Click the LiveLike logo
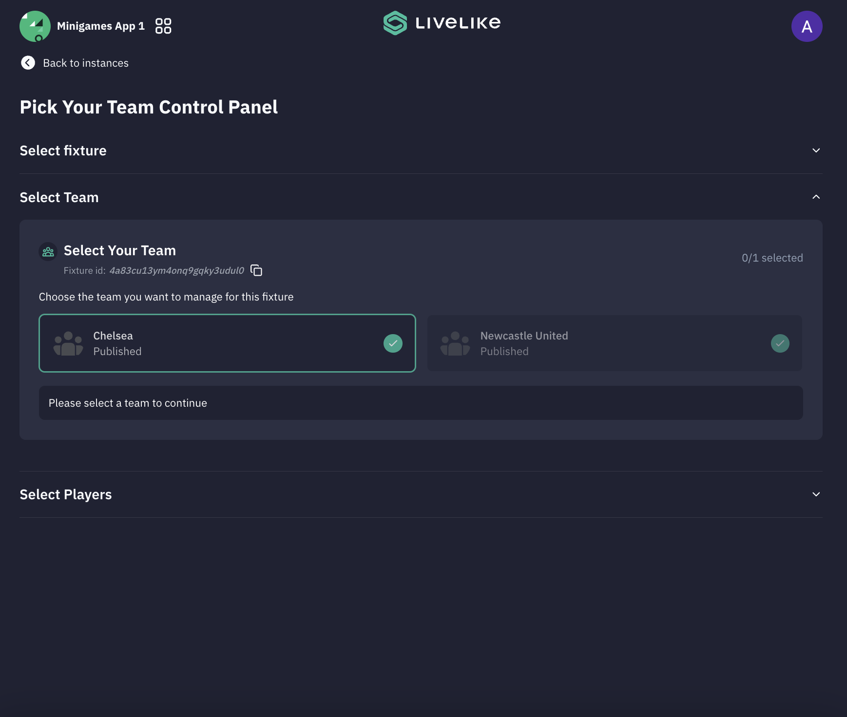 click(x=442, y=23)
